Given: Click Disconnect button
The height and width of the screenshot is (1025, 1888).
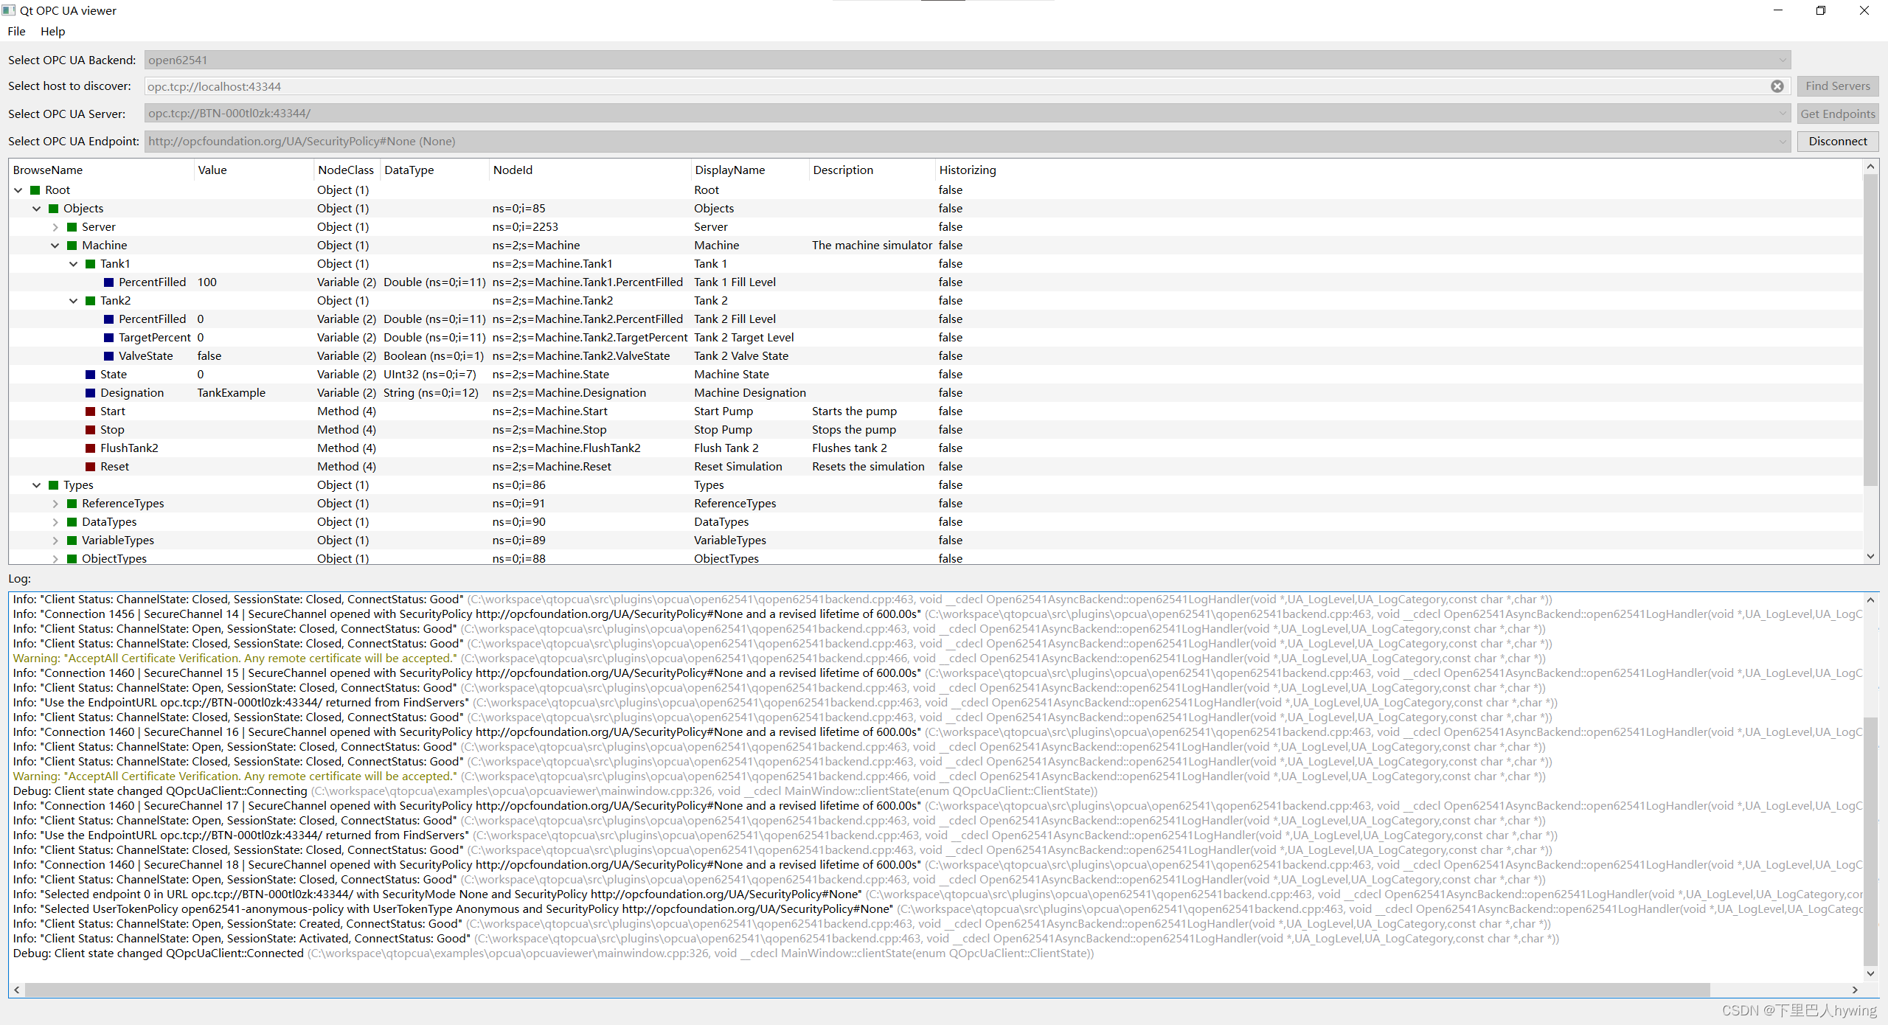Looking at the screenshot, I should pos(1839,140).
